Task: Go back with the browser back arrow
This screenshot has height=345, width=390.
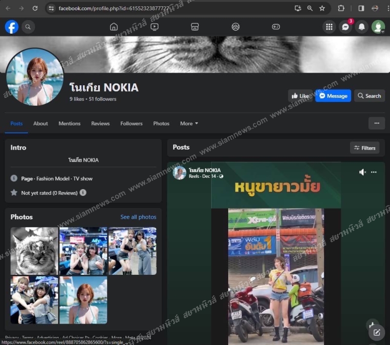Action: click(x=8, y=8)
